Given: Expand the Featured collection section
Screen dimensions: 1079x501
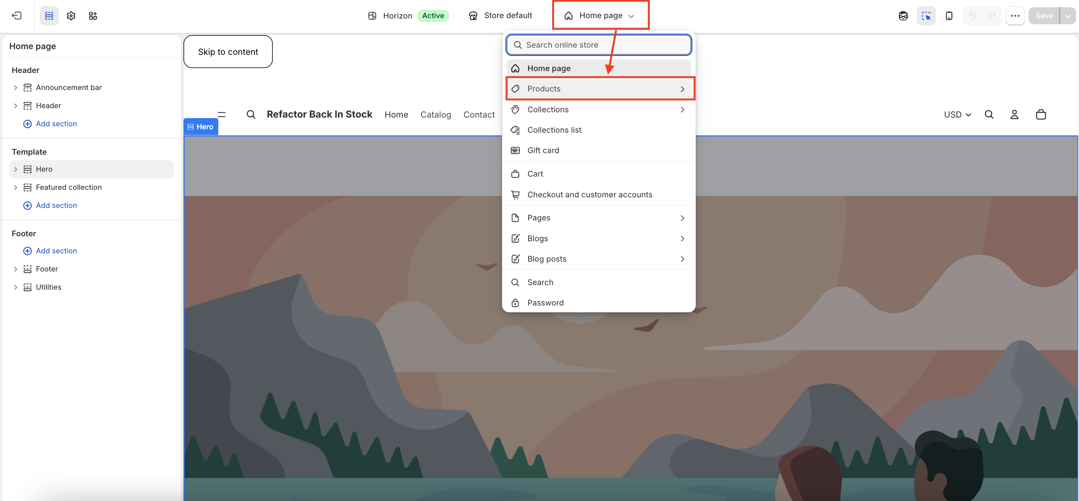Looking at the screenshot, I should click(x=16, y=187).
